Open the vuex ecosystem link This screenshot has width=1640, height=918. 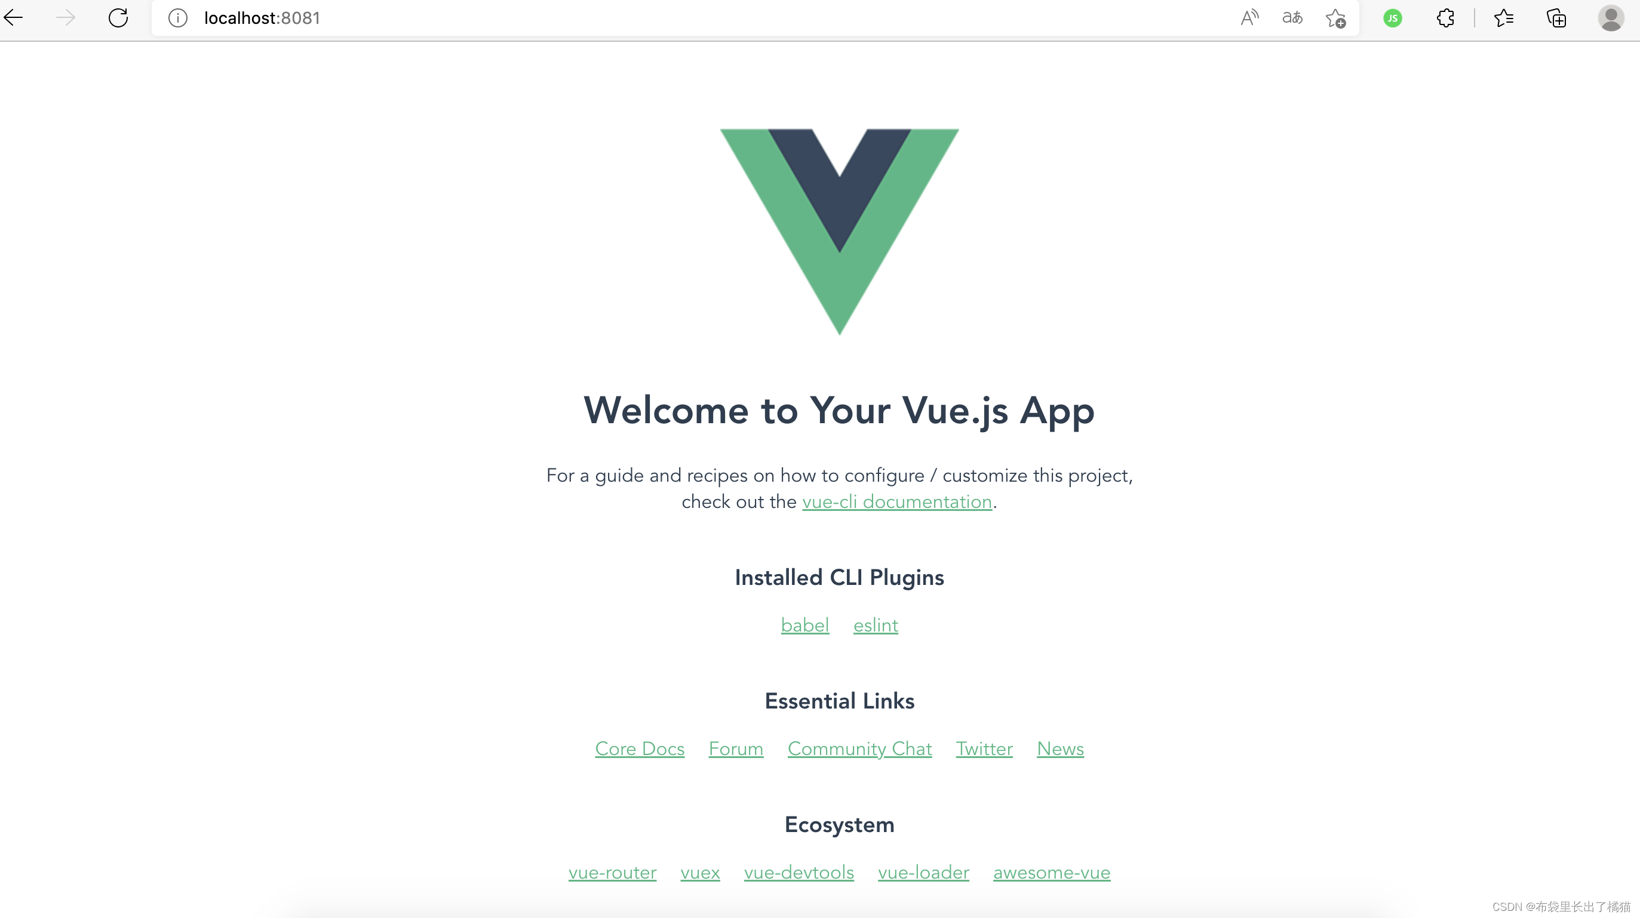tap(698, 873)
